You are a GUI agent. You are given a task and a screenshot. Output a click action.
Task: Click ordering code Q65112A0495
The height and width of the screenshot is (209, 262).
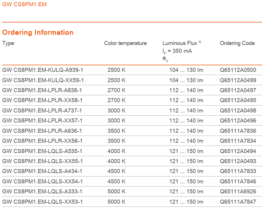pyautogui.click(x=238, y=100)
